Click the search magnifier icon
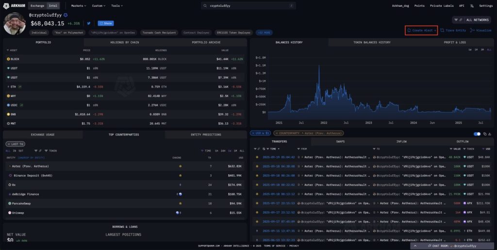The image size is (497, 250). tap(205, 6)
